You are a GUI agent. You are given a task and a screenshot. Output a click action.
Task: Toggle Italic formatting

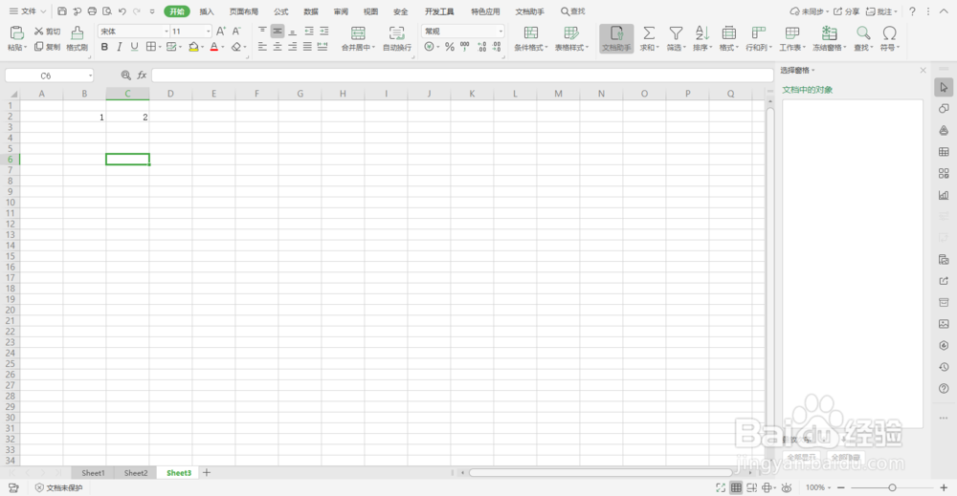click(119, 47)
